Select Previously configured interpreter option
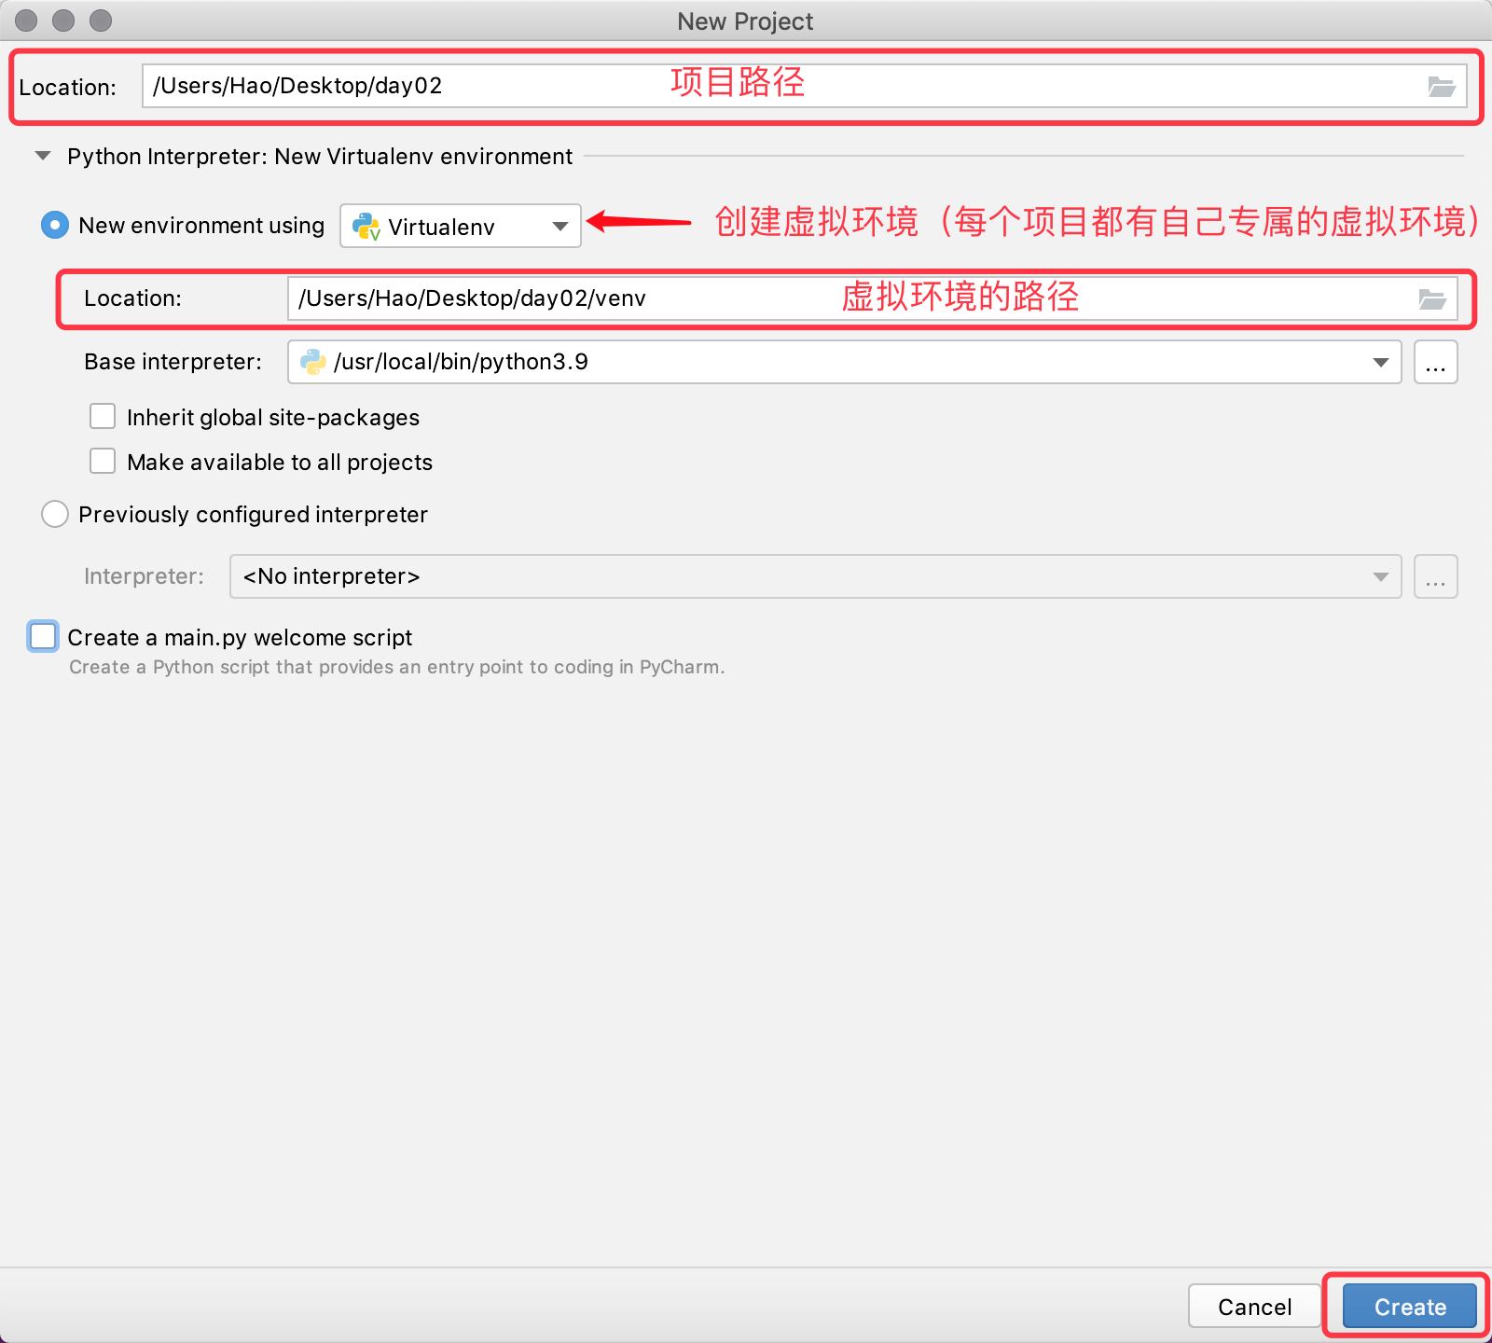 point(55,514)
